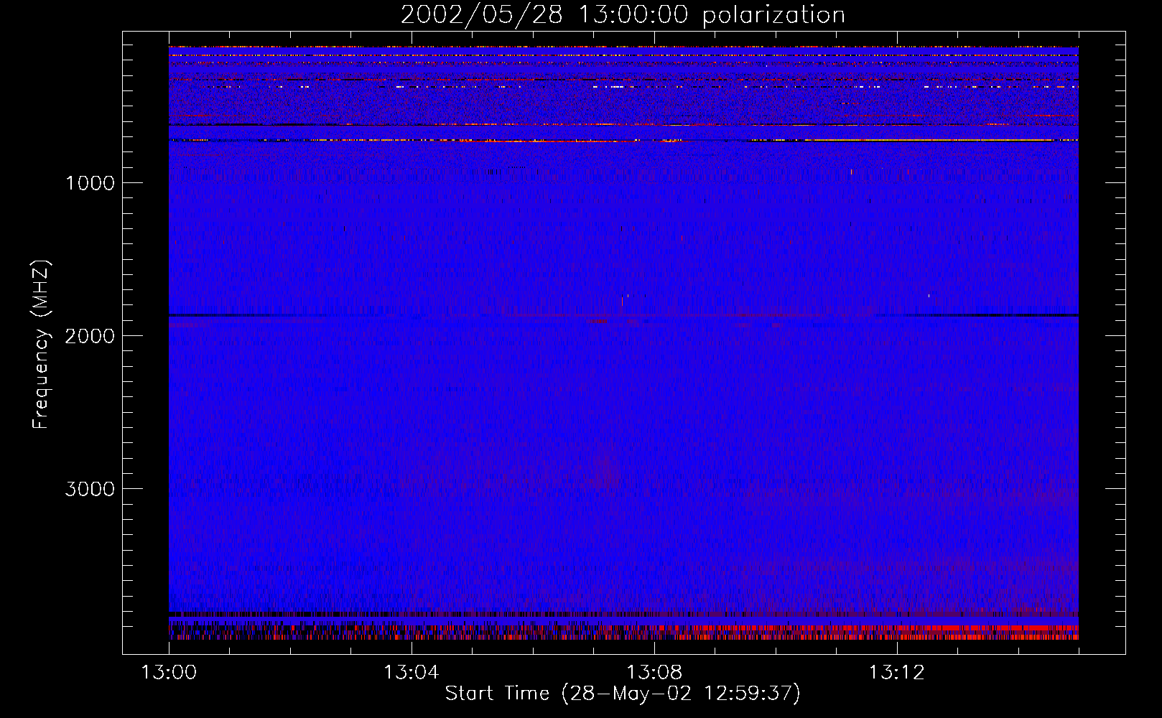Click the 13:04 time tick label
Image resolution: width=1162 pixels, height=718 pixels.
click(411, 673)
